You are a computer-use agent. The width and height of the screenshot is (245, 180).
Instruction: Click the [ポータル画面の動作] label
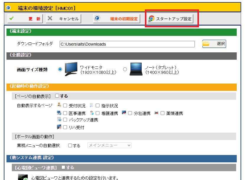point(34,136)
